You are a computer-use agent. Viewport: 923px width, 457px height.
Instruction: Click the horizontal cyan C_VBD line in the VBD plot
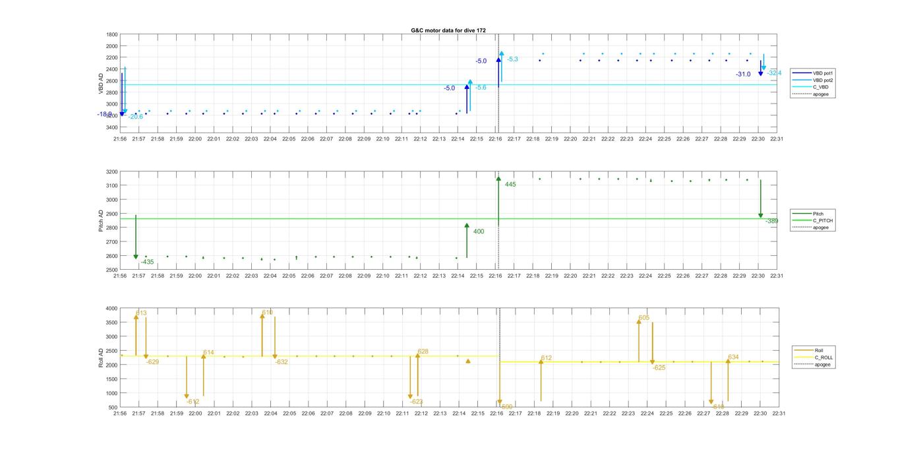point(448,84)
